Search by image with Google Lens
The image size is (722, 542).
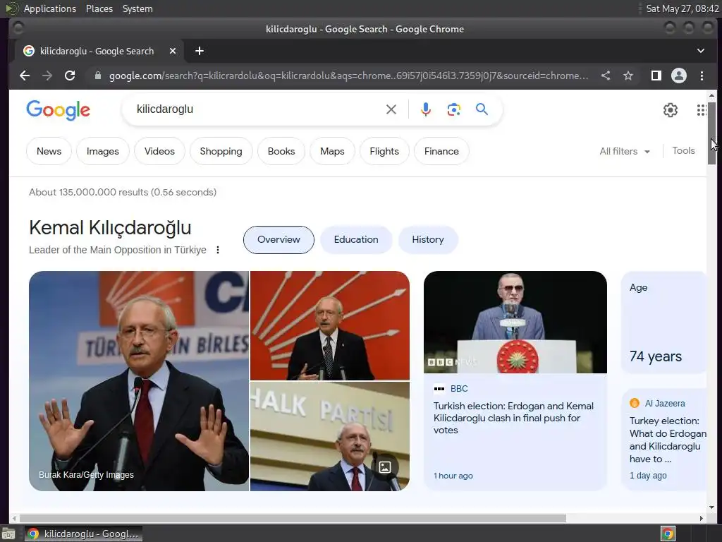coord(453,109)
